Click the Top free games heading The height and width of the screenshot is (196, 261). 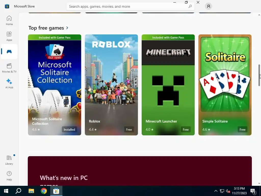(46, 28)
